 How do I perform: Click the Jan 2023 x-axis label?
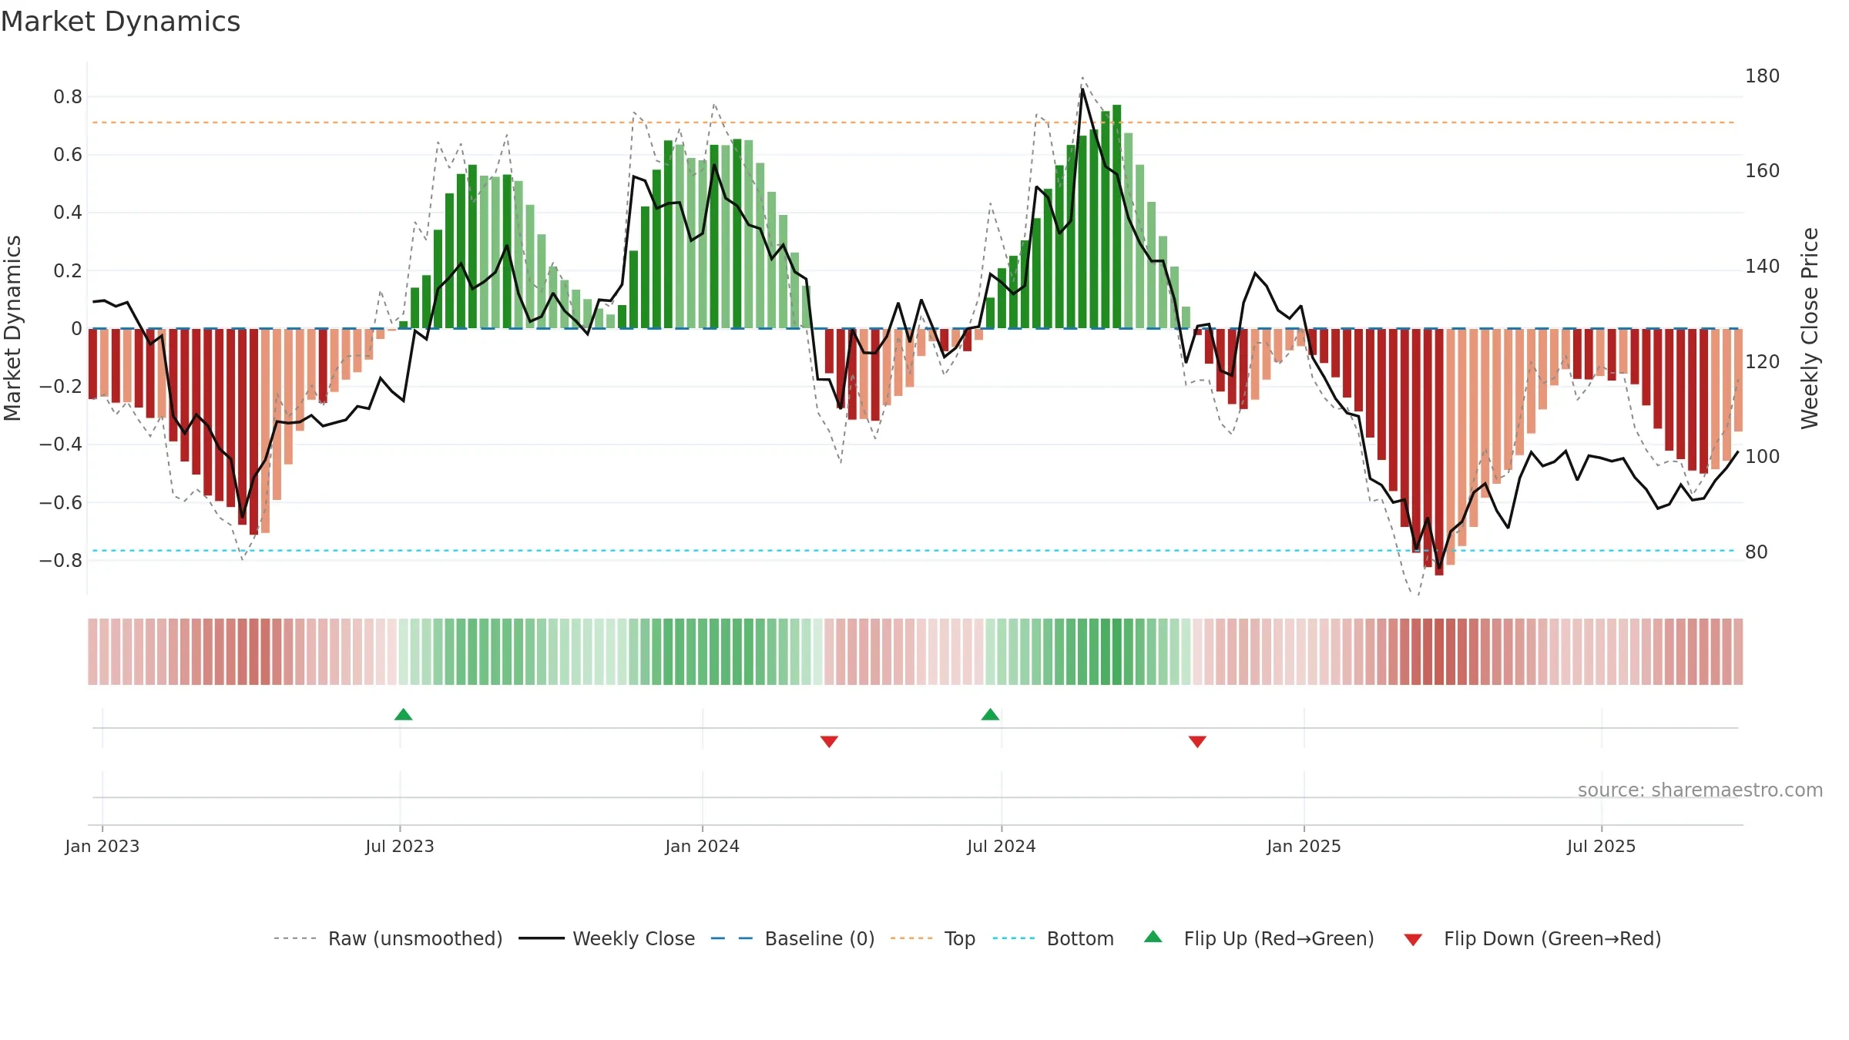[x=102, y=846]
